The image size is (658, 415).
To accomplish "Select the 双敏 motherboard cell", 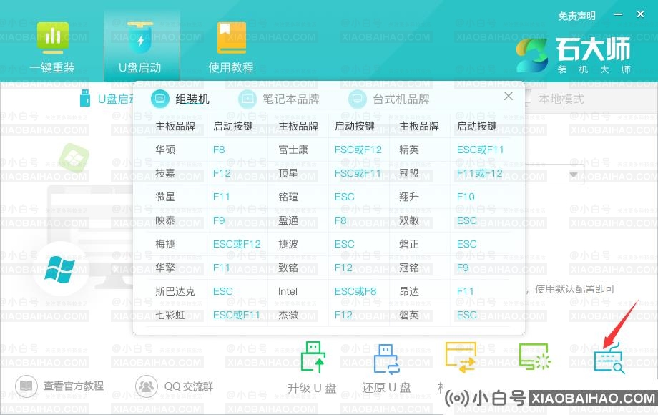I will coord(408,220).
